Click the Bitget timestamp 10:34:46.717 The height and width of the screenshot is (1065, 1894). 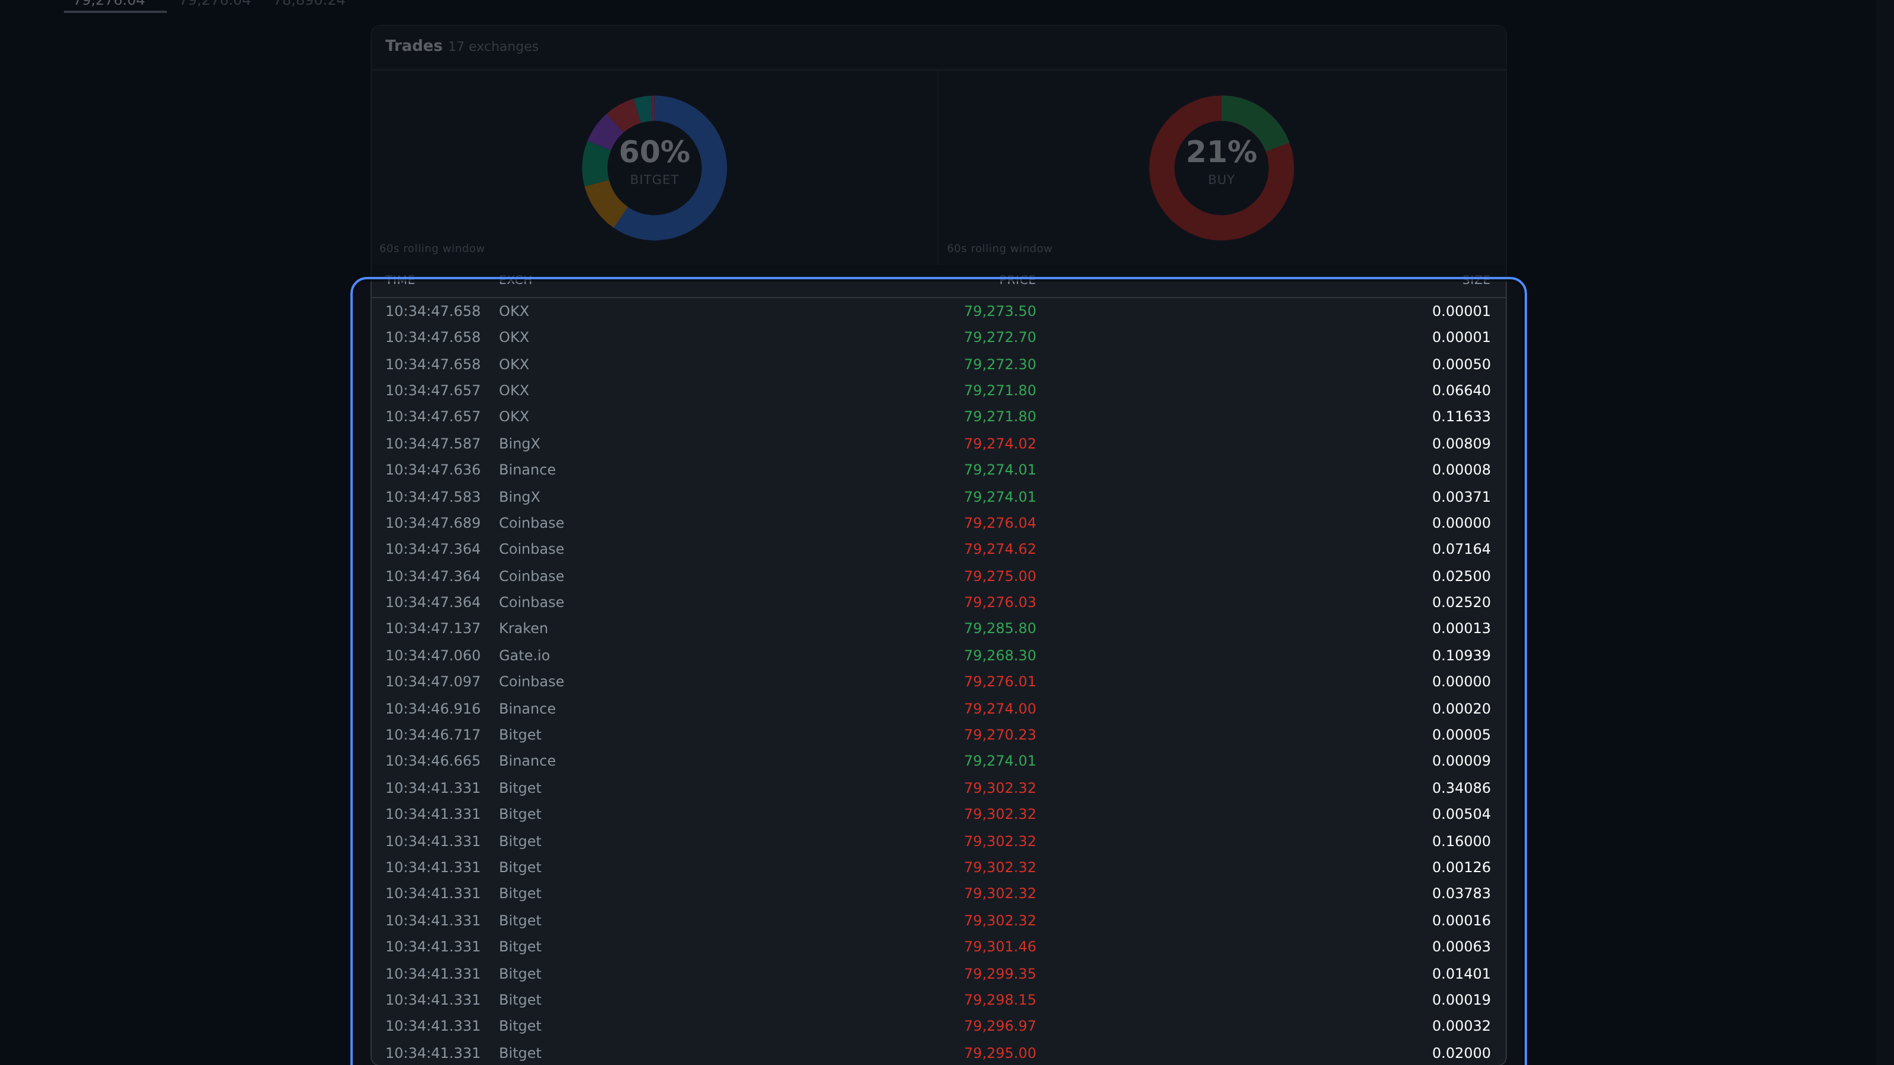[x=432, y=735]
